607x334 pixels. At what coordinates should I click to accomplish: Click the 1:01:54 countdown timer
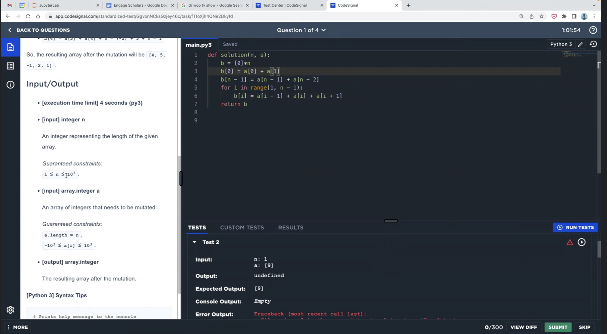pyautogui.click(x=571, y=30)
